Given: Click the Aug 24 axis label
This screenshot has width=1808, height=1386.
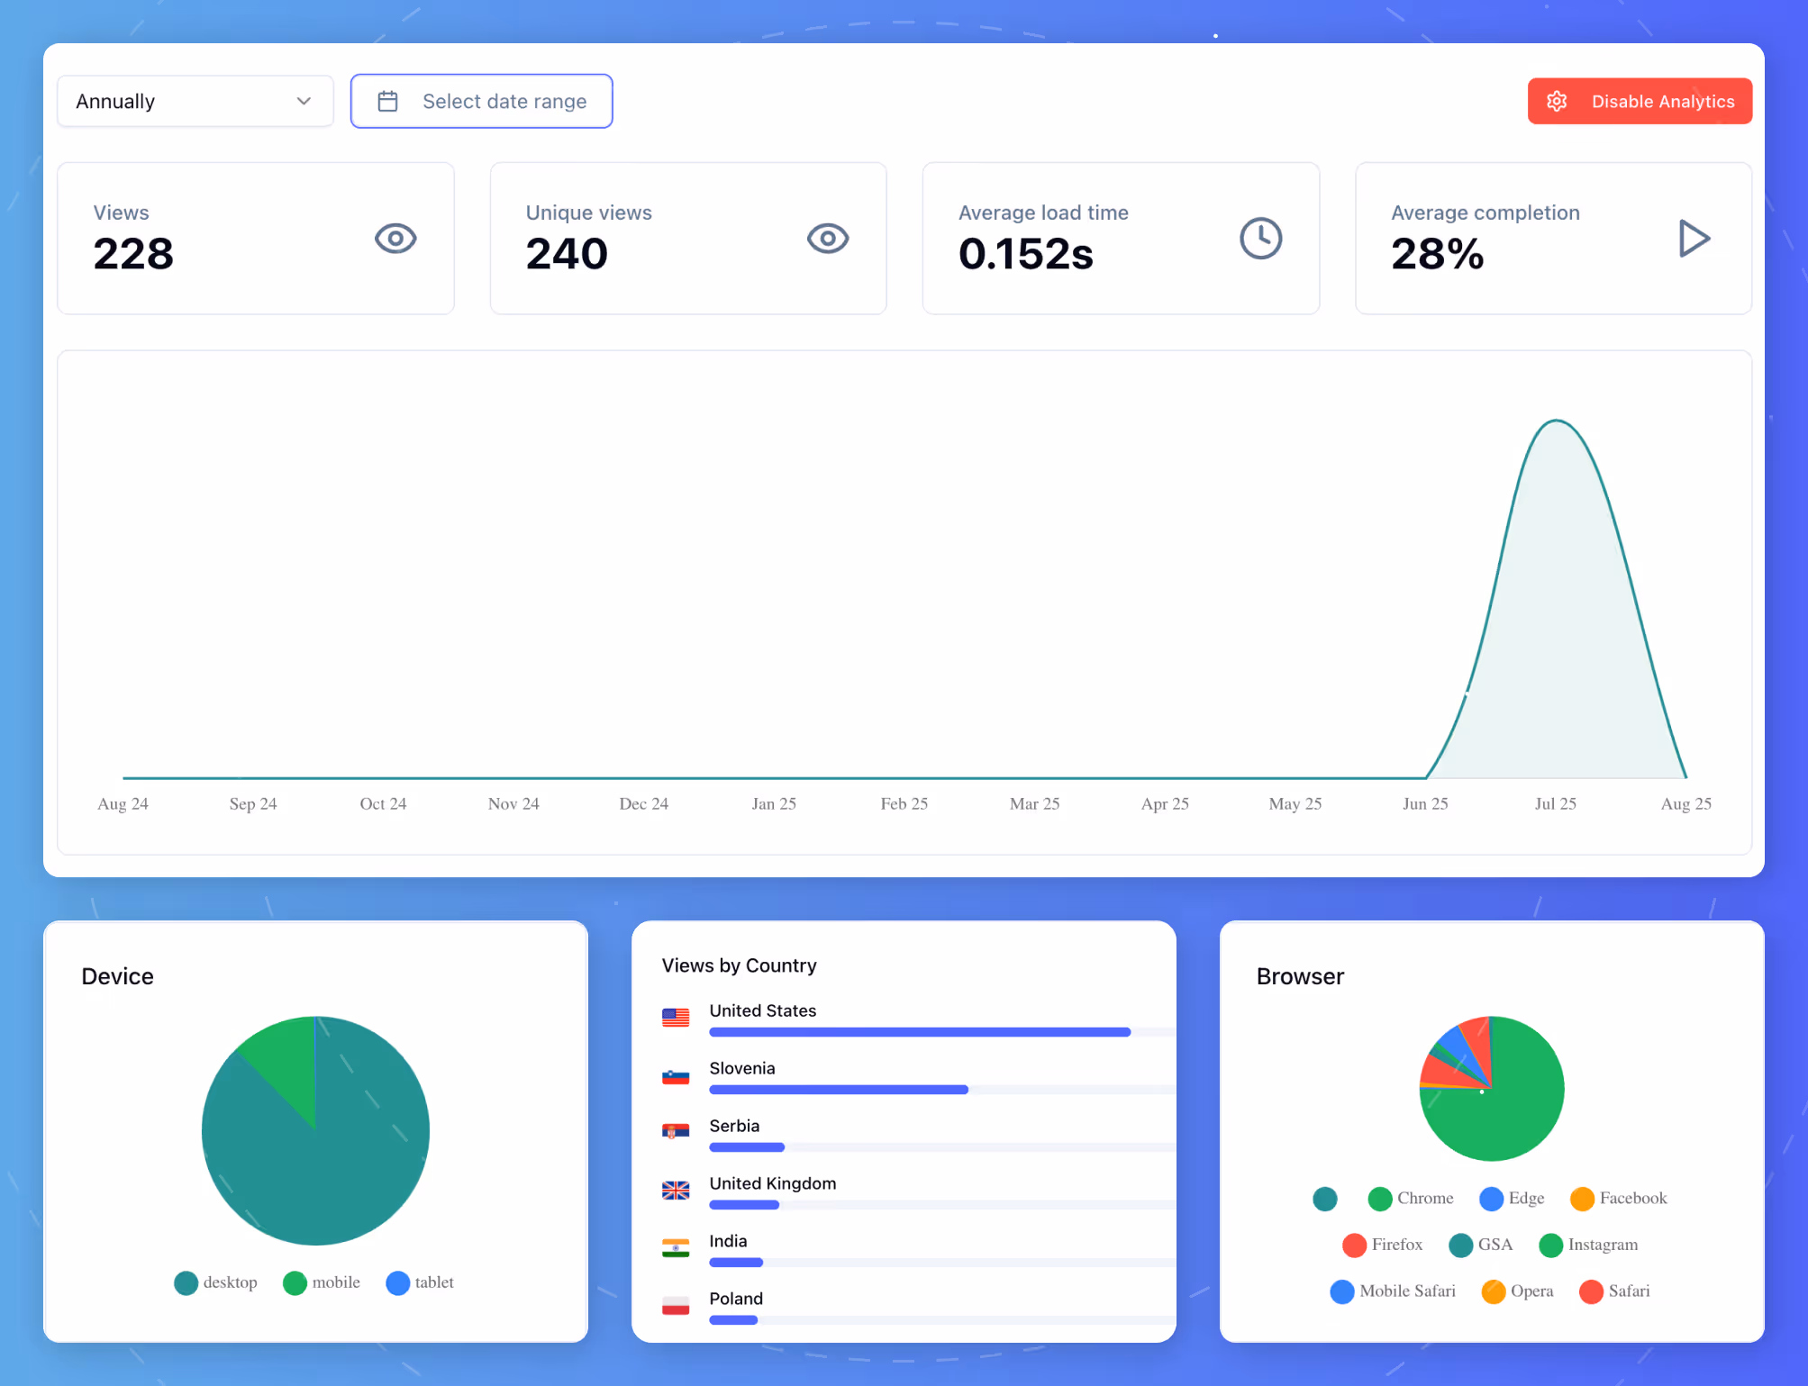Looking at the screenshot, I should (123, 803).
